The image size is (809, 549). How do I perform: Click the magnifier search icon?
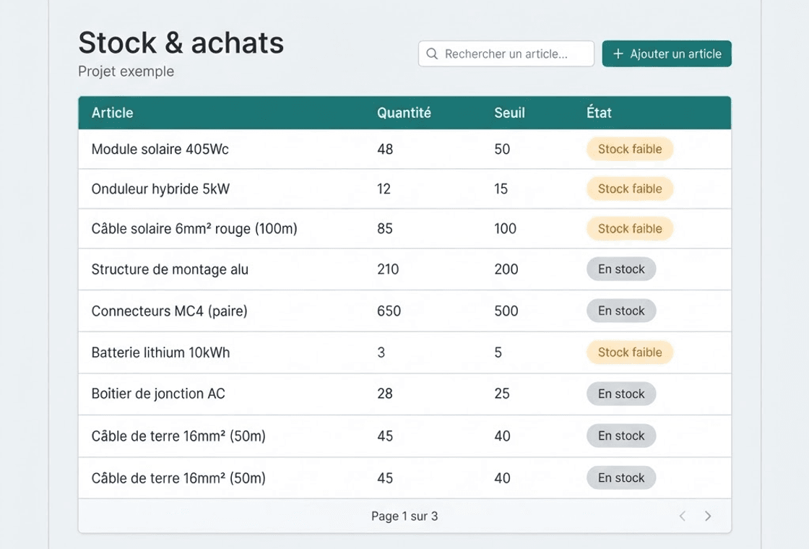(x=432, y=53)
